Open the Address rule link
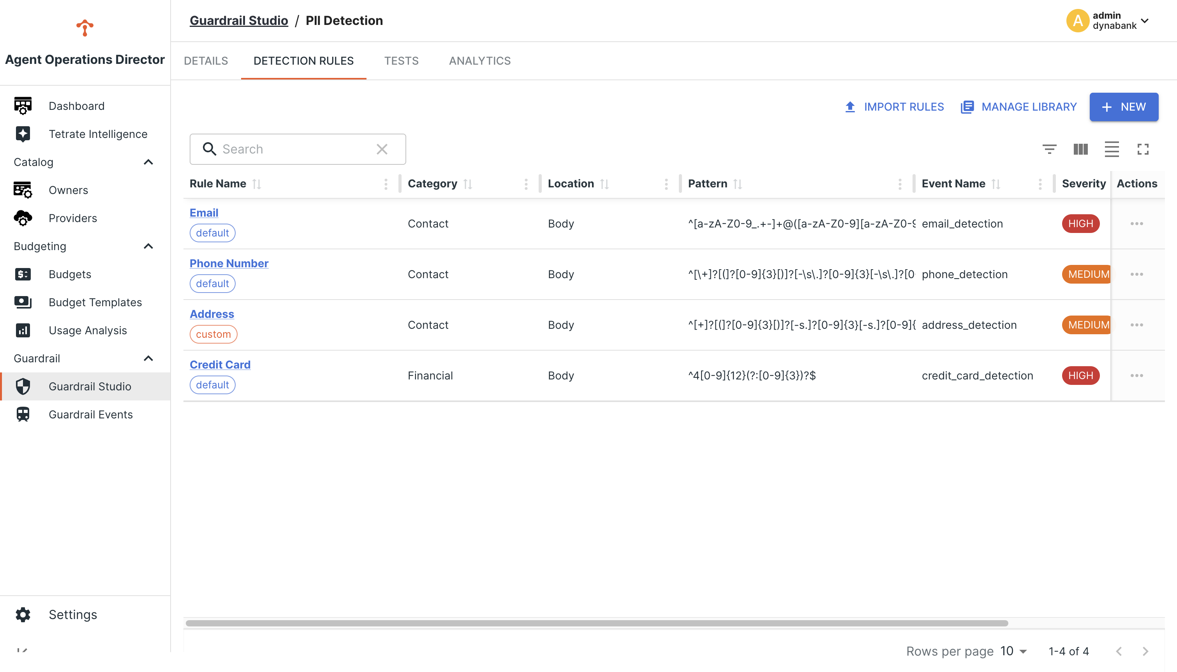This screenshot has width=1177, height=672. tap(212, 314)
